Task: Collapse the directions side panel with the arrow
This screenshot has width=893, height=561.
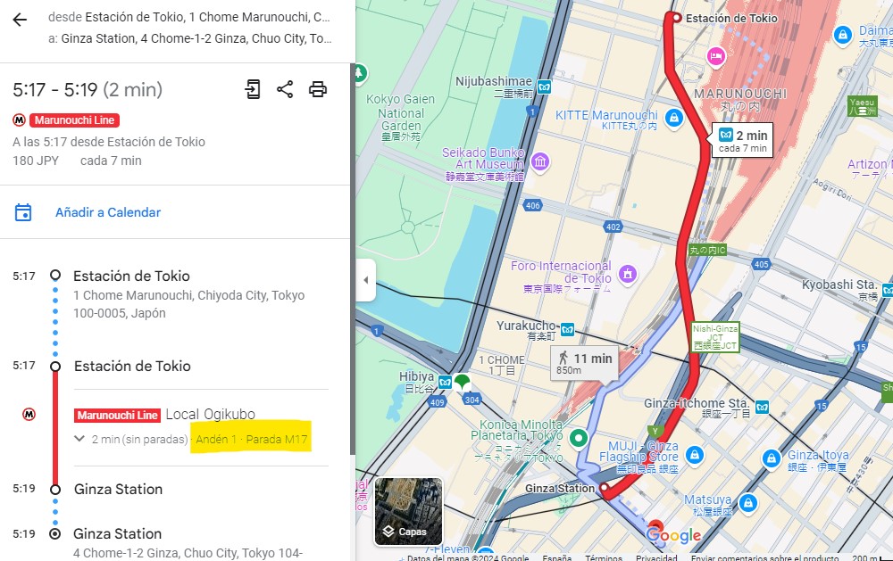Action: pos(366,279)
